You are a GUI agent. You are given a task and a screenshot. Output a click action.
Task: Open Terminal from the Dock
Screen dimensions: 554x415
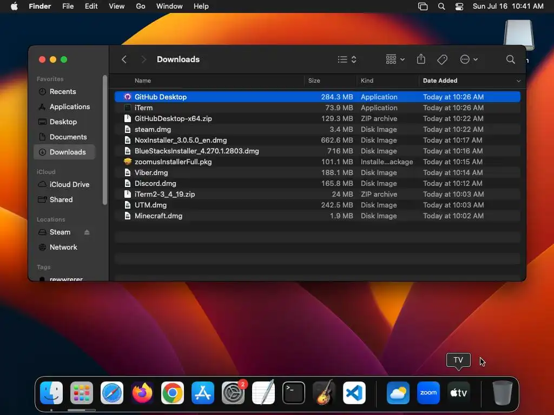point(294,393)
